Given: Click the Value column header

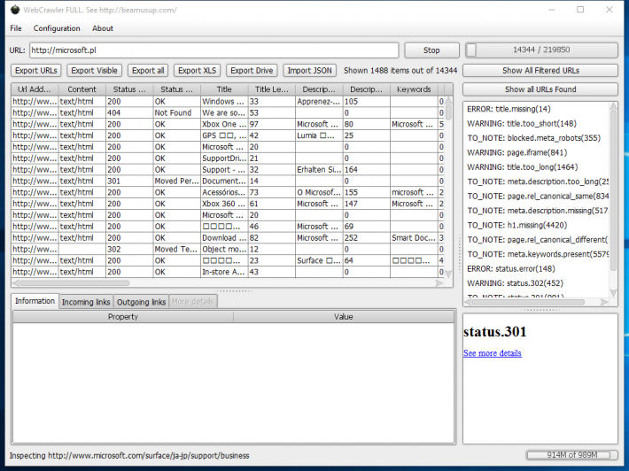Looking at the screenshot, I should (x=344, y=317).
